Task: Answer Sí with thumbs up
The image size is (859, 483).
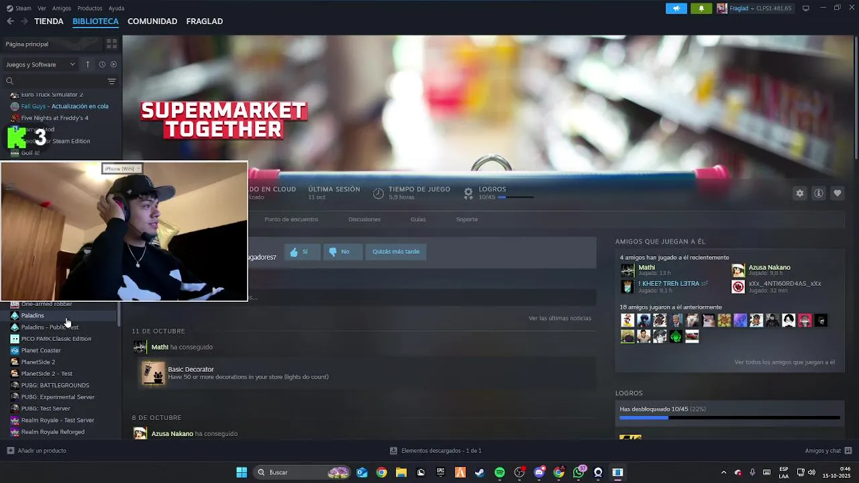Action: 301,252
